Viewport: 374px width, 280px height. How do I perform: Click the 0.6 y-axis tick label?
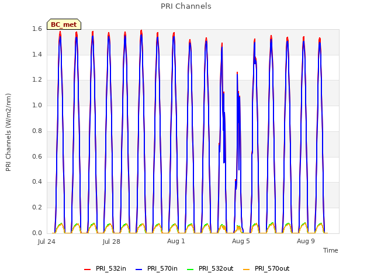[x=37, y=156]
